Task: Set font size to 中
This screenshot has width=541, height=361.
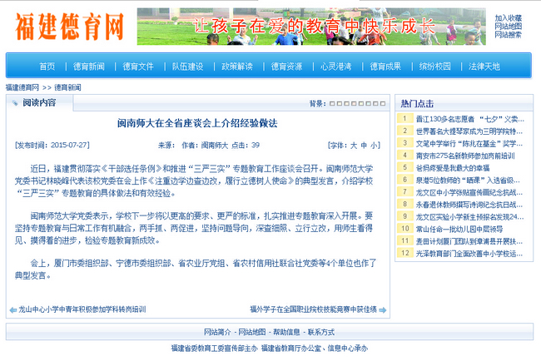Action: coord(364,145)
